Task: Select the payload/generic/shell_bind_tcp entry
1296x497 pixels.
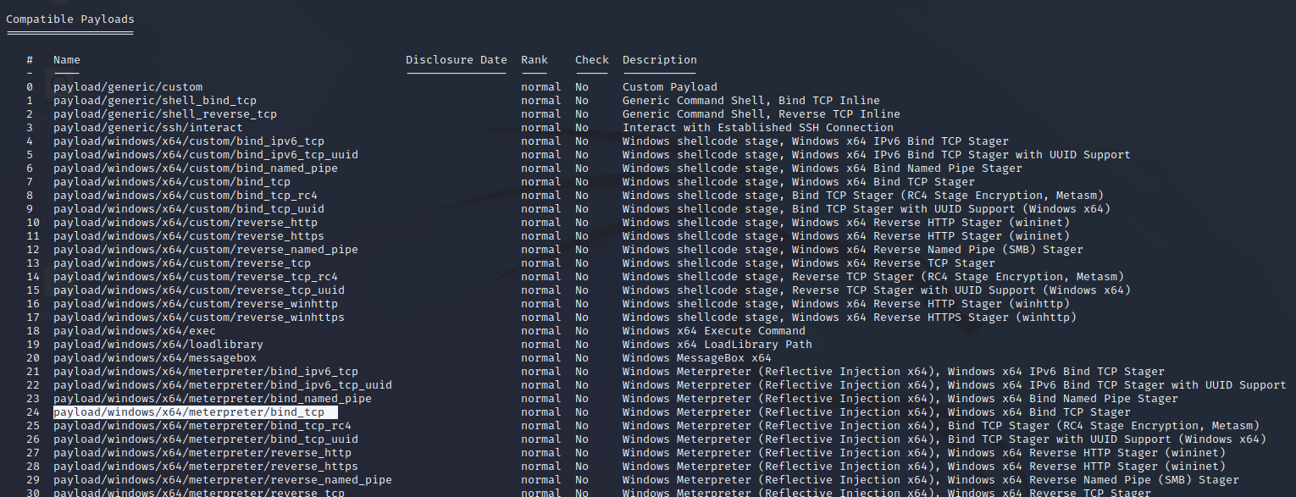Action: (x=155, y=101)
